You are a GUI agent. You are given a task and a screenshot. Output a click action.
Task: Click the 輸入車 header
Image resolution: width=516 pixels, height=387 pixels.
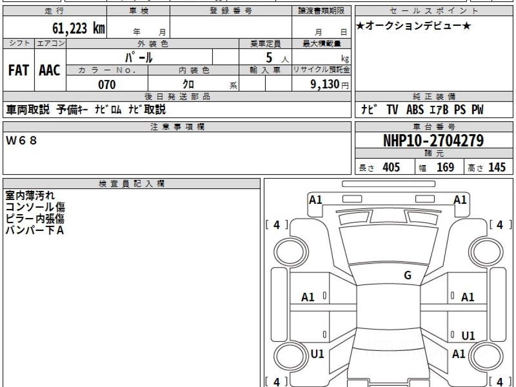[265, 70]
